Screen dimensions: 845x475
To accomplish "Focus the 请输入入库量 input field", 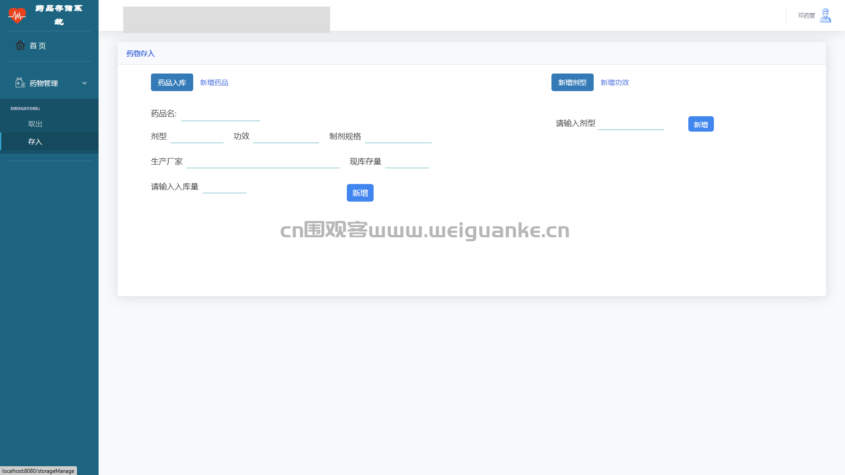I will tap(224, 187).
